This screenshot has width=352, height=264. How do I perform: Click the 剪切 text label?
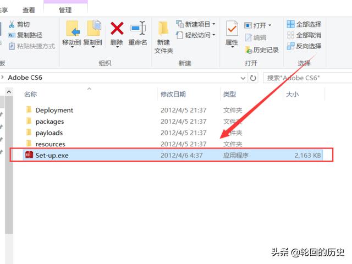point(24,24)
